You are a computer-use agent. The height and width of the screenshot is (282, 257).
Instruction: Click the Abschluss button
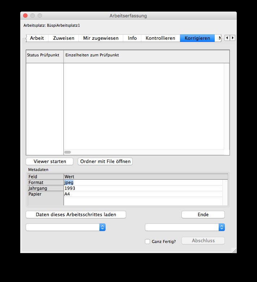point(203,240)
